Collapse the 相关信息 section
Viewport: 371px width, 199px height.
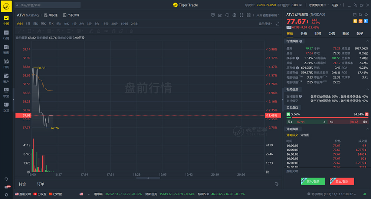[367, 89]
